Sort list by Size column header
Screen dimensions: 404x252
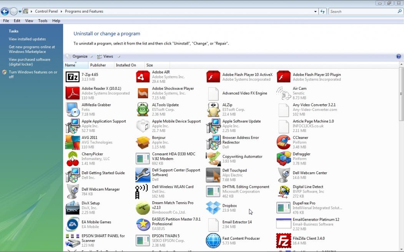tap(157, 65)
